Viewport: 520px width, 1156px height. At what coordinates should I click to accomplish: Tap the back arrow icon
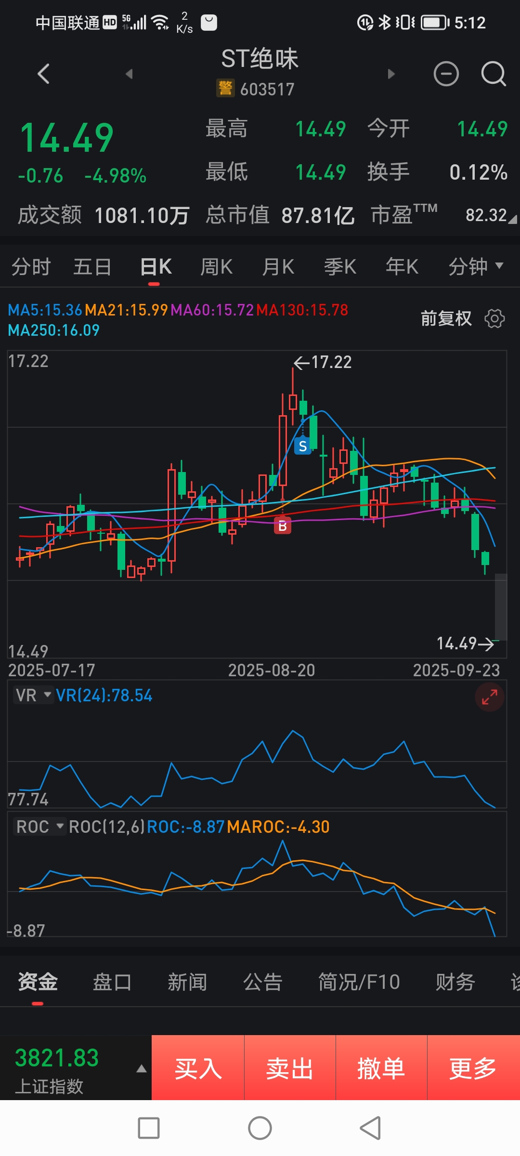click(43, 74)
